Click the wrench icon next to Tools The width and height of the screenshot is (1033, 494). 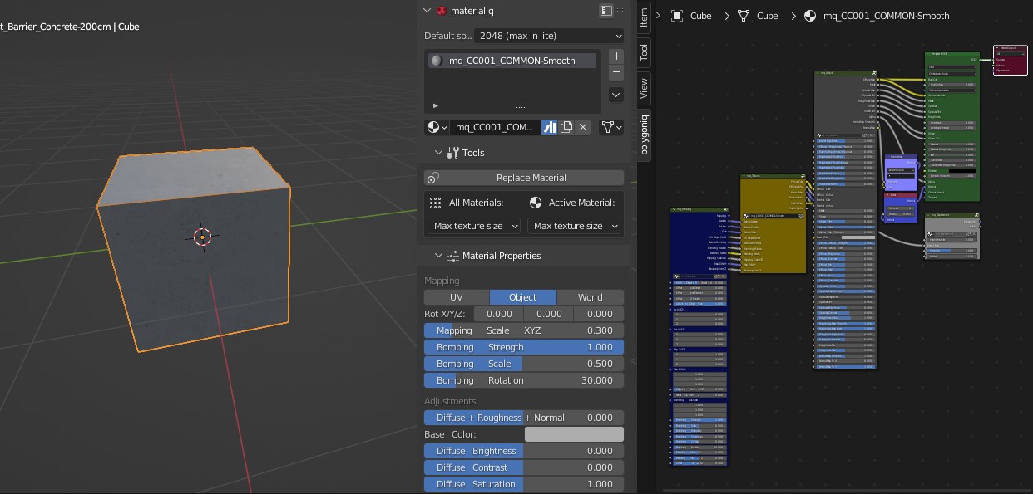pyautogui.click(x=454, y=153)
